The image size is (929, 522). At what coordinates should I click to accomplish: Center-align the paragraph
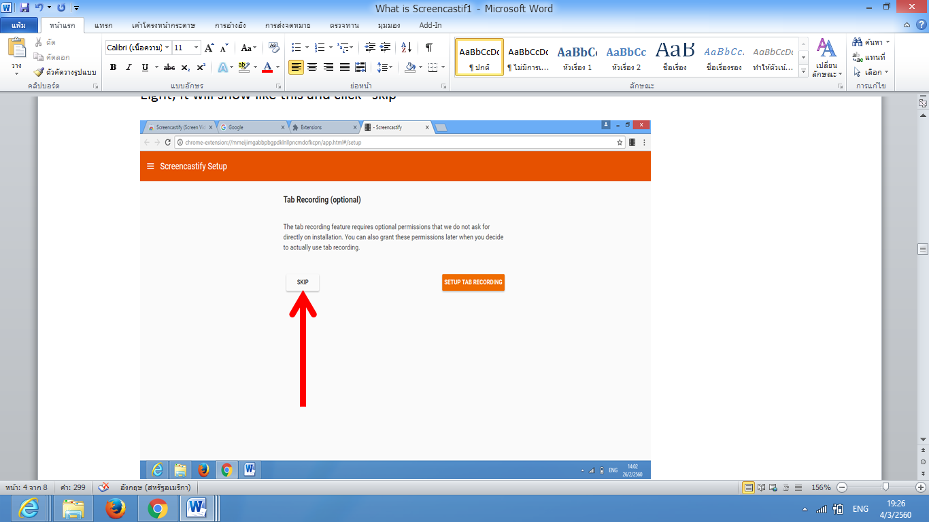(312, 67)
